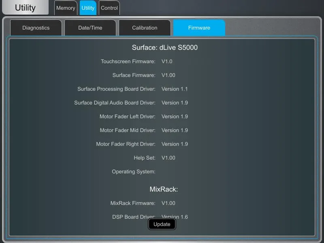Click the 'DSP Board Driver:' label

tap(134, 217)
